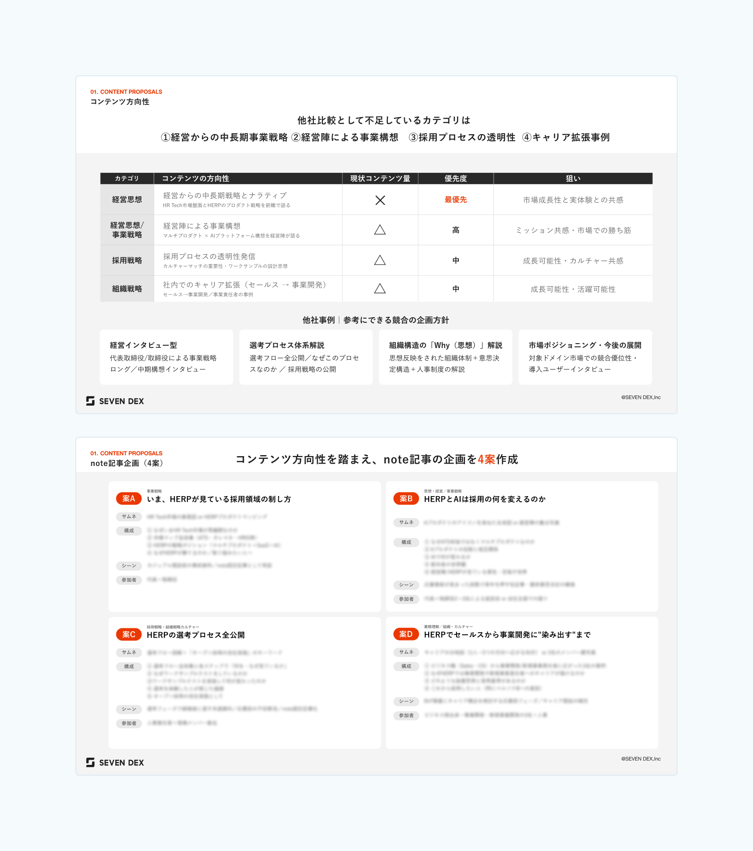
Task: Click the サムネ tag in the 案D card
Action: click(x=406, y=652)
